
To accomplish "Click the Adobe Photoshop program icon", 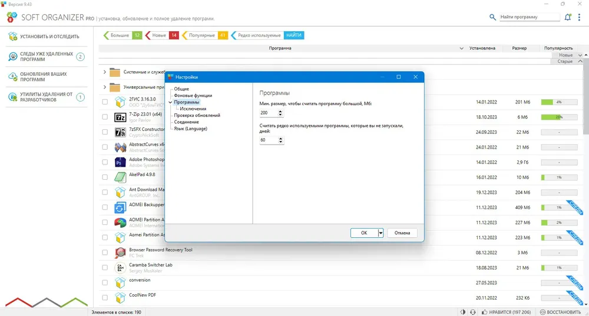I will 120,163.
